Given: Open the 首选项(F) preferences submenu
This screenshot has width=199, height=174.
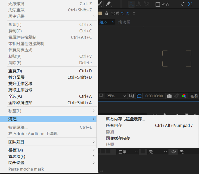Looking at the screenshot, I should (49, 156).
